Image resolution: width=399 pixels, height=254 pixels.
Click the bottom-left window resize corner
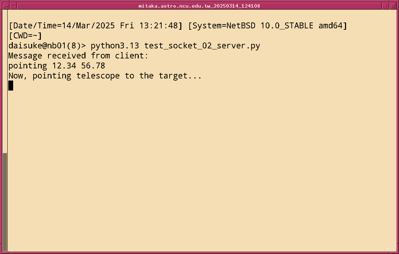pyautogui.click(x=1, y=252)
